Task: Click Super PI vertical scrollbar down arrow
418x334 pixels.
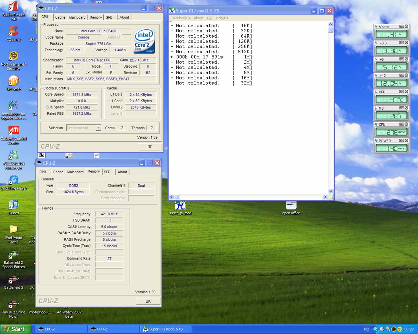Action: coord(330,192)
